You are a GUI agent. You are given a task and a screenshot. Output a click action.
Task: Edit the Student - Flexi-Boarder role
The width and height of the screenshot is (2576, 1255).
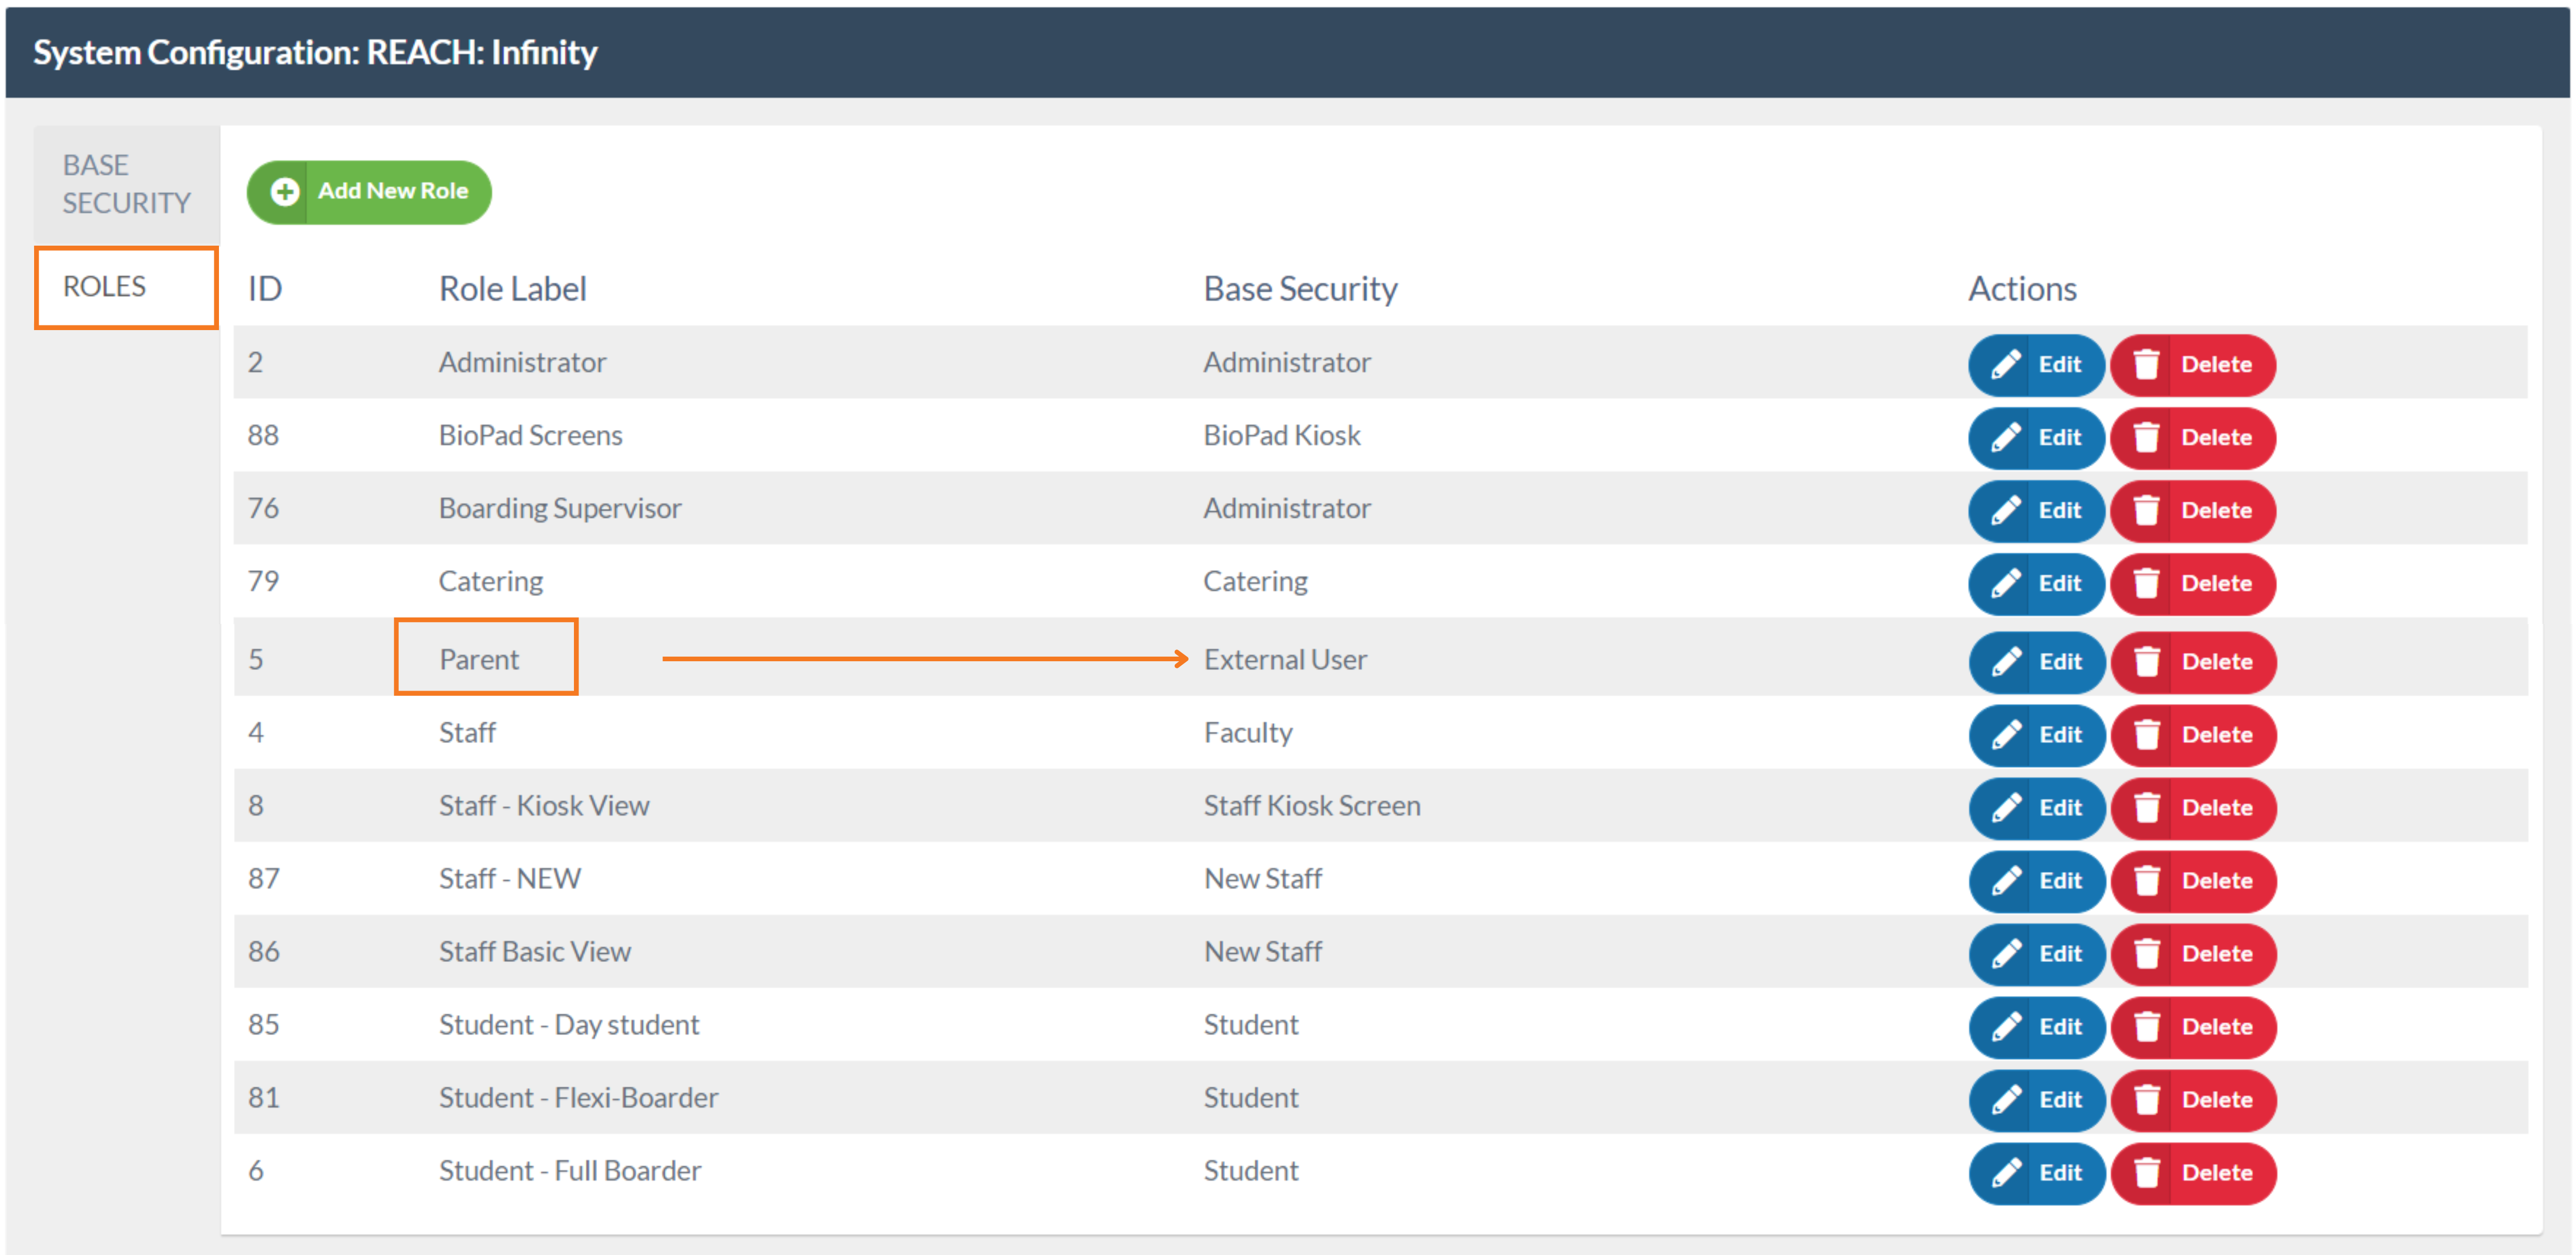click(2037, 1099)
